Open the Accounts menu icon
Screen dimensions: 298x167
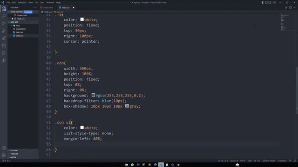point(4,148)
